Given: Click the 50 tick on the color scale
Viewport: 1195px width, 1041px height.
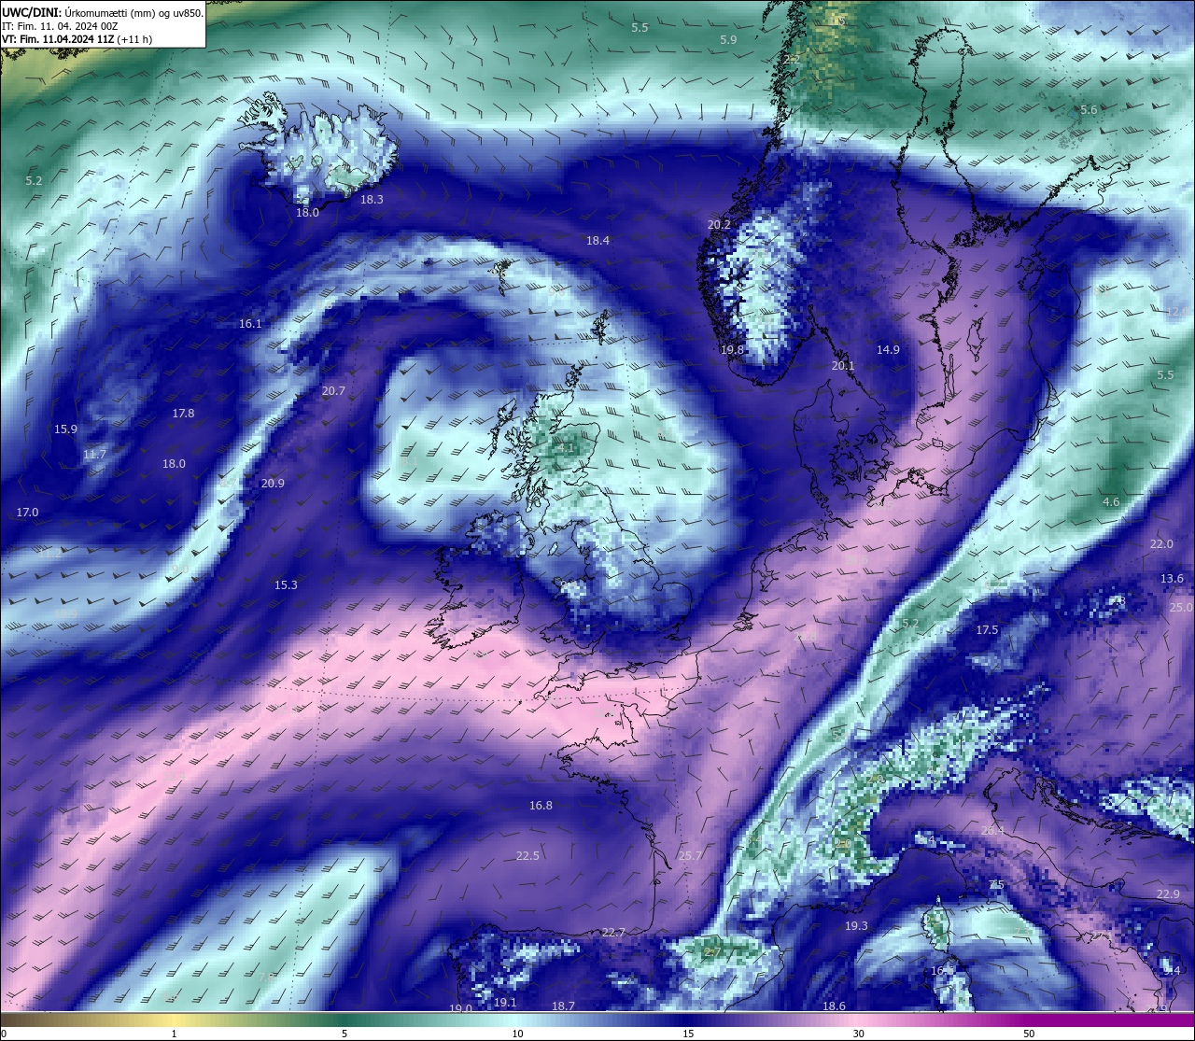Looking at the screenshot, I should point(1029,1034).
